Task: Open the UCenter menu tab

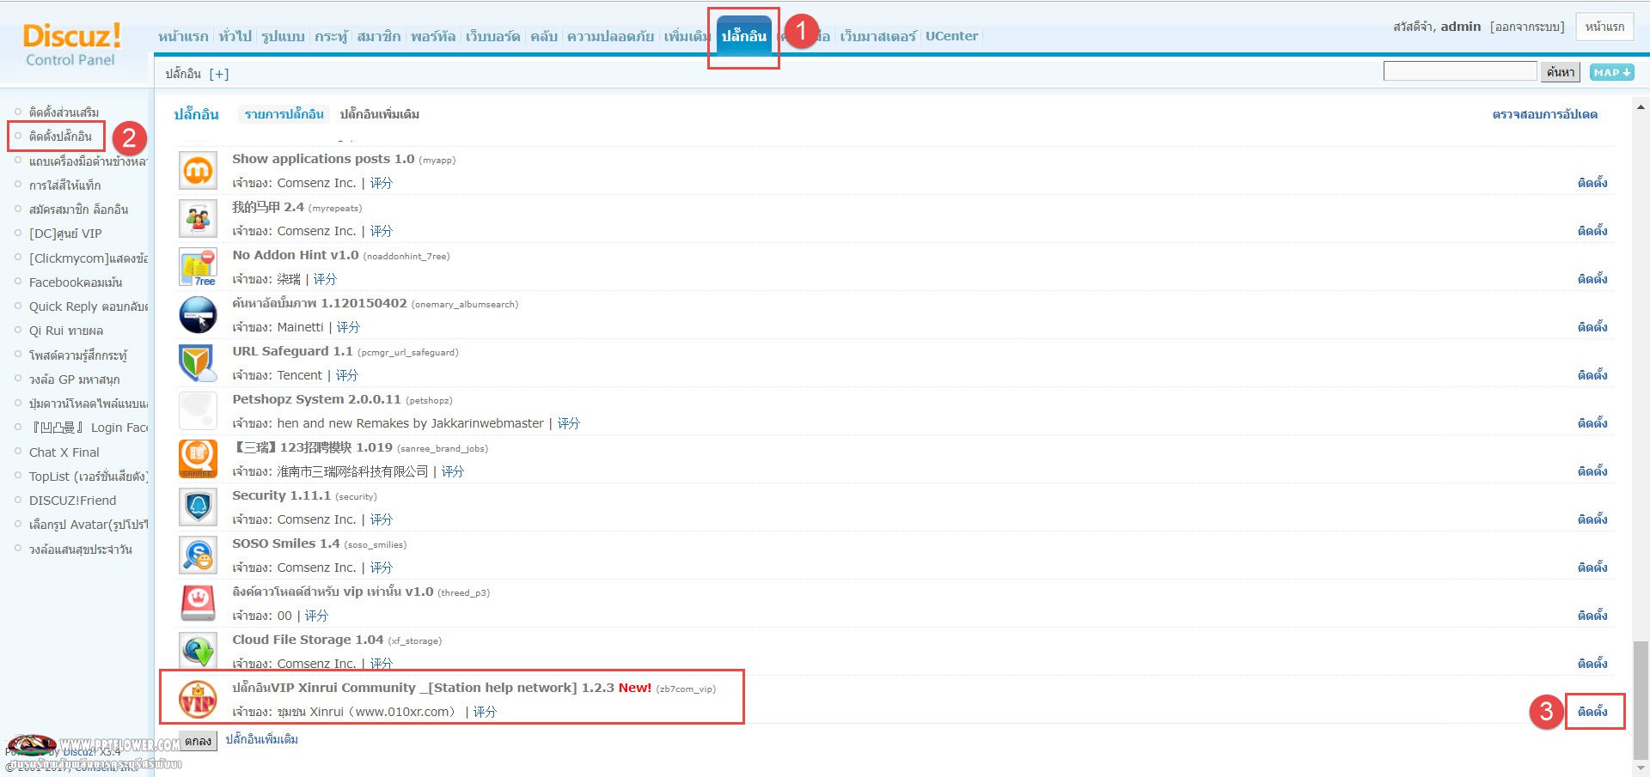Action: click(x=951, y=36)
